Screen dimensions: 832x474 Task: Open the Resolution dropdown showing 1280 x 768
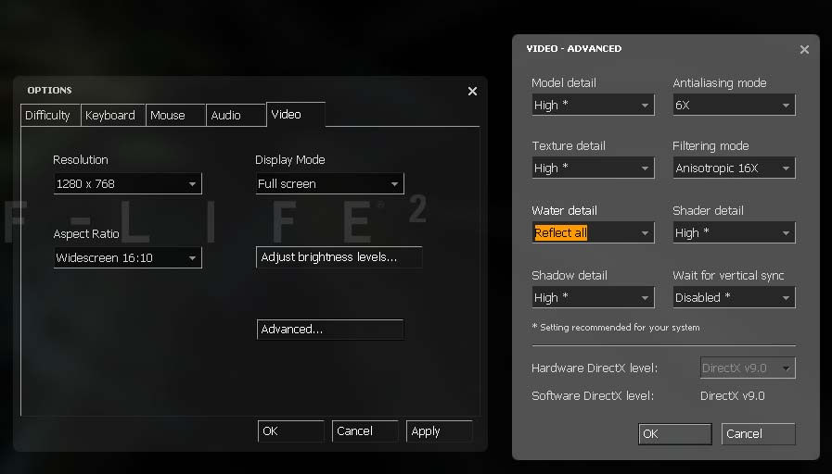click(127, 184)
